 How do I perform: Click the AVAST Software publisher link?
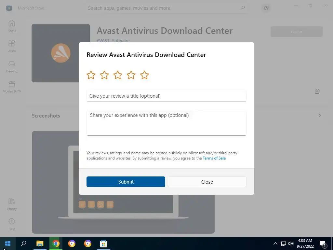click(x=113, y=40)
